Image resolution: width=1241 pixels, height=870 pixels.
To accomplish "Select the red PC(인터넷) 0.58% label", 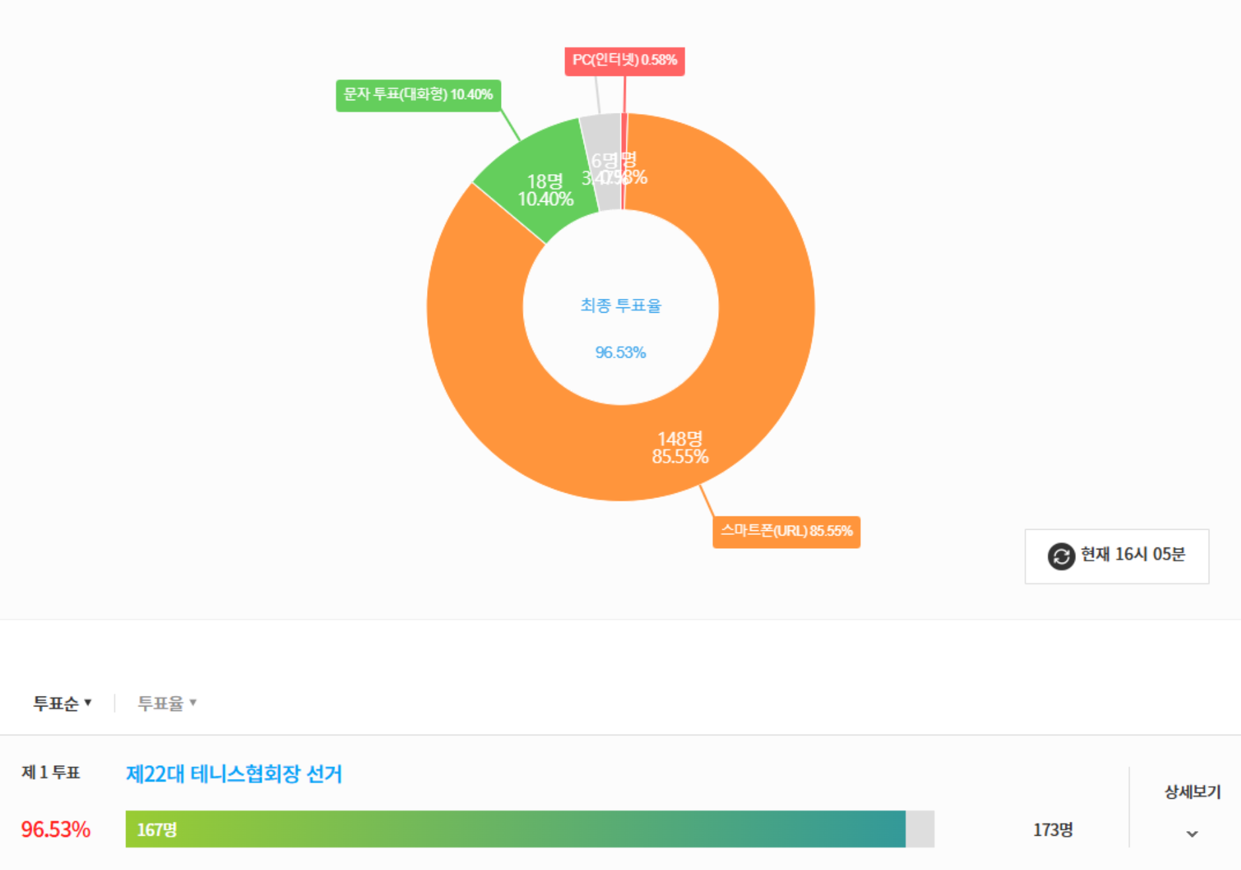I will 624,61.
